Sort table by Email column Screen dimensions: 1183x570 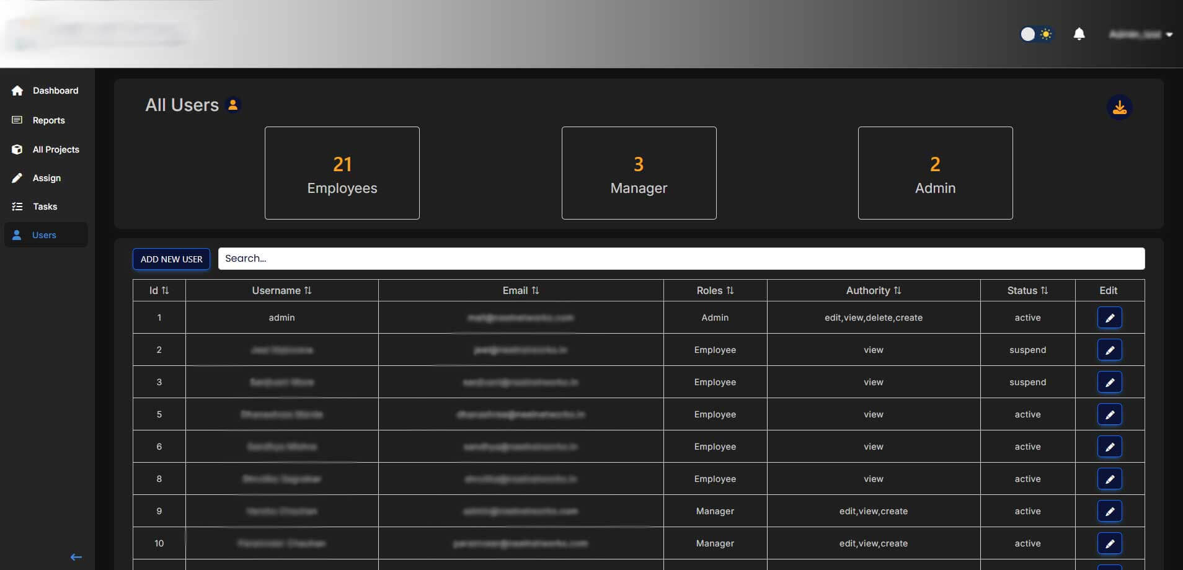[521, 290]
